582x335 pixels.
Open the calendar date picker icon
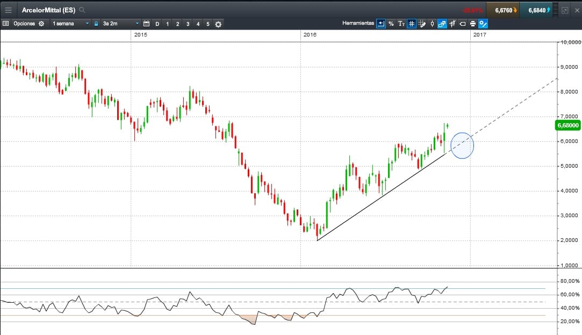147,24
